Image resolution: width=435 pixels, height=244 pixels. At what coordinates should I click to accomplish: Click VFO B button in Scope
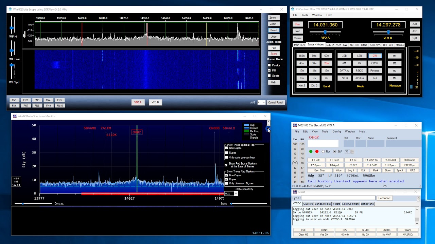click(x=155, y=102)
